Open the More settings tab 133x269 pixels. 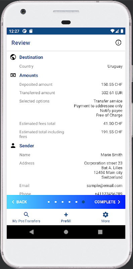tap(105, 217)
